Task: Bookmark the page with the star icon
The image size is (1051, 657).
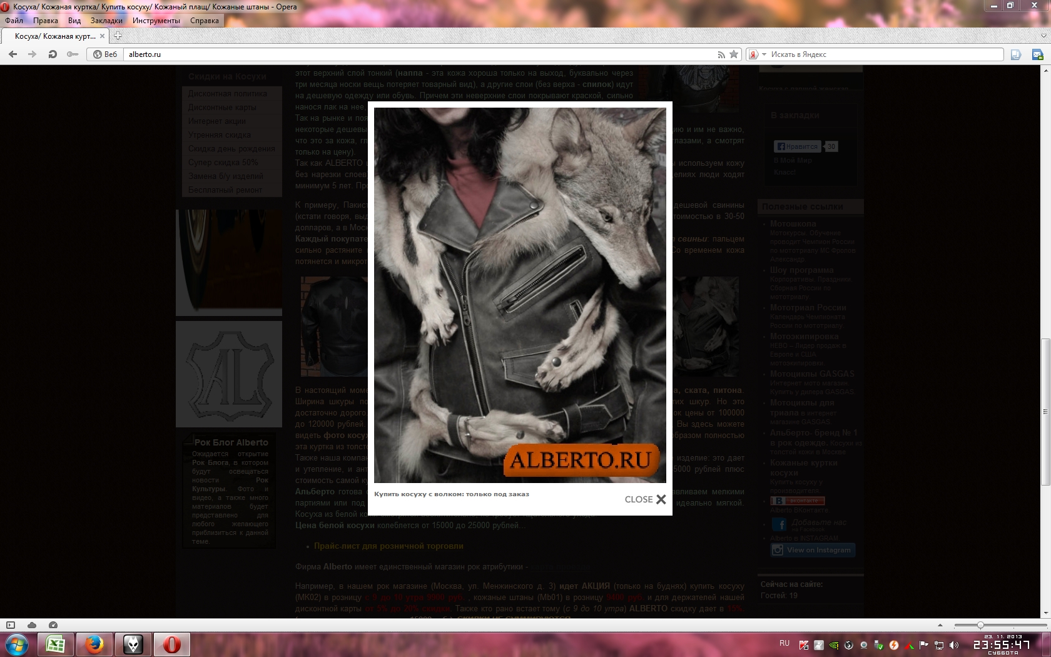Action: (x=734, y=54)
